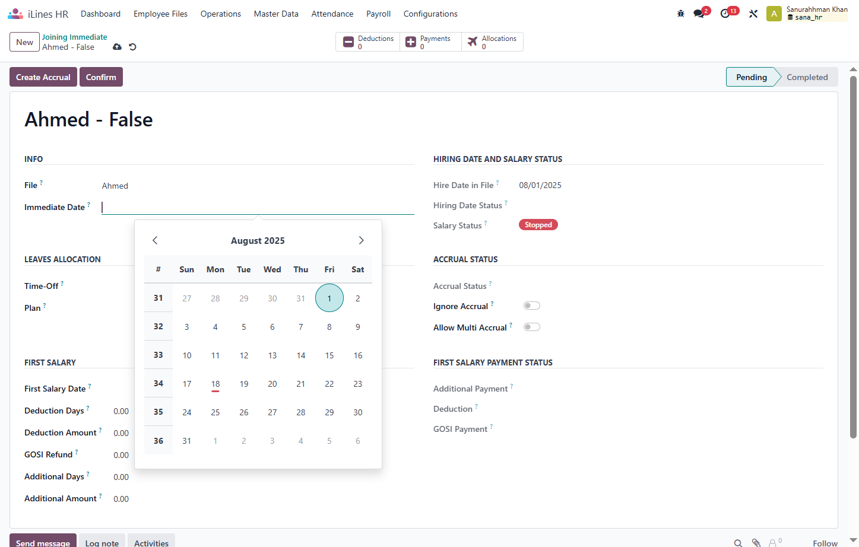Open the Configurations menu
859x547 pixels.
(x=430, y=14)
